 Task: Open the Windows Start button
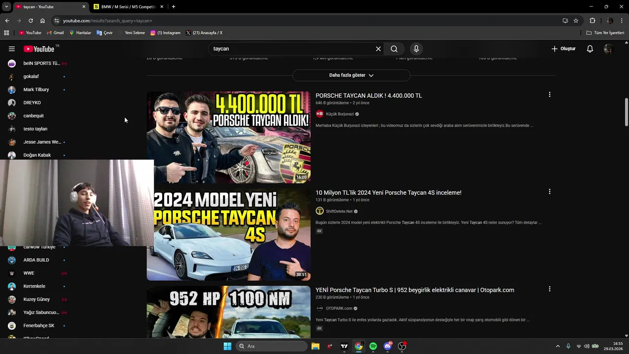[228, 346]
